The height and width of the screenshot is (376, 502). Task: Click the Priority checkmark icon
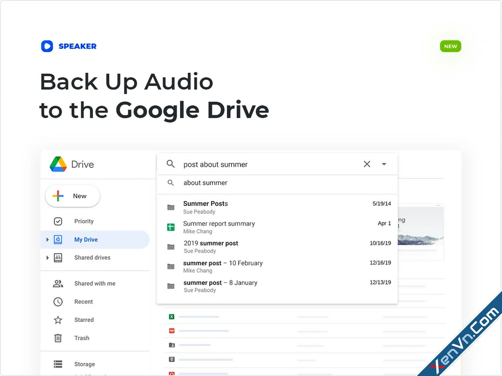point(58,221)
